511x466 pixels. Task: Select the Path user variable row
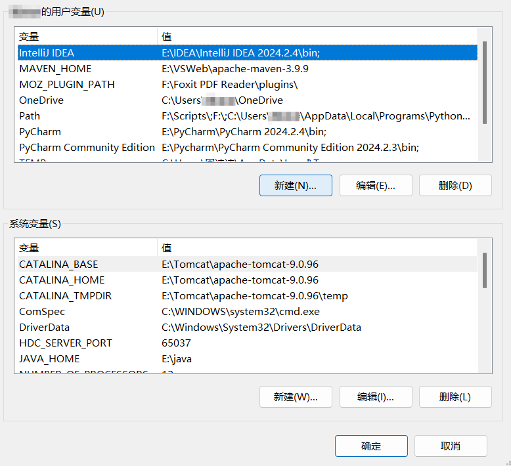[x=248, y=116]
